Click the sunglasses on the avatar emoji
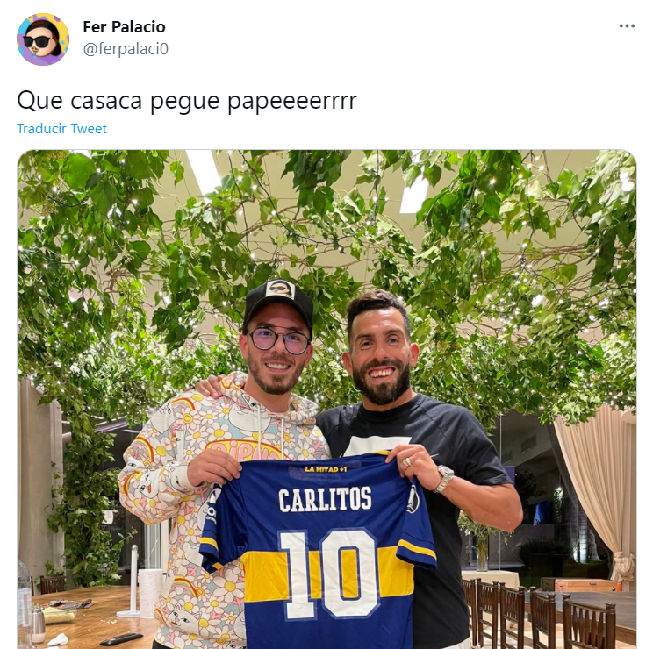This screenshot has width=653, height=649. (x=38, y=41)
